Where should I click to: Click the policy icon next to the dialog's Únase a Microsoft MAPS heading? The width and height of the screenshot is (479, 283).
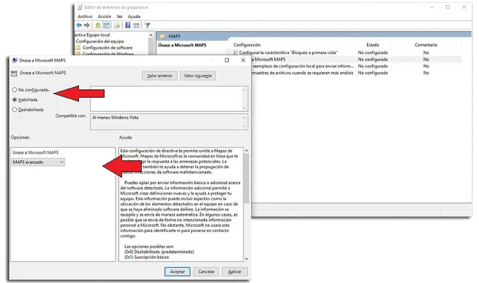[14, 73]
